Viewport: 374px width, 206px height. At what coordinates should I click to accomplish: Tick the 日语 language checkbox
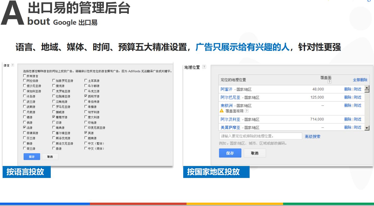(54, 123)
